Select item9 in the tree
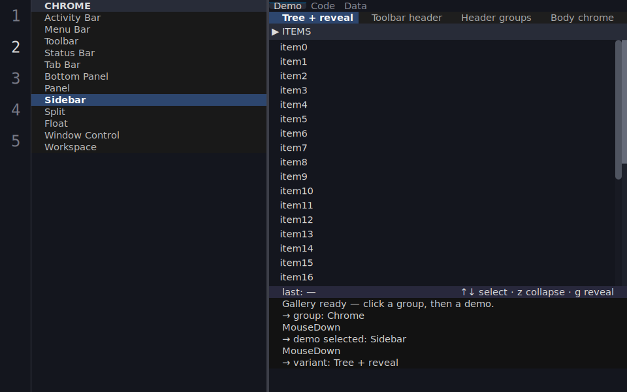The image size is (627, 392). coord(442,177)
